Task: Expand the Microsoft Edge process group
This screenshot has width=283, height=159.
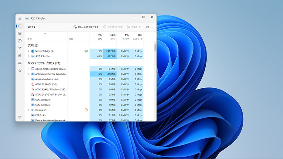Action: click(x=29, y=51)
